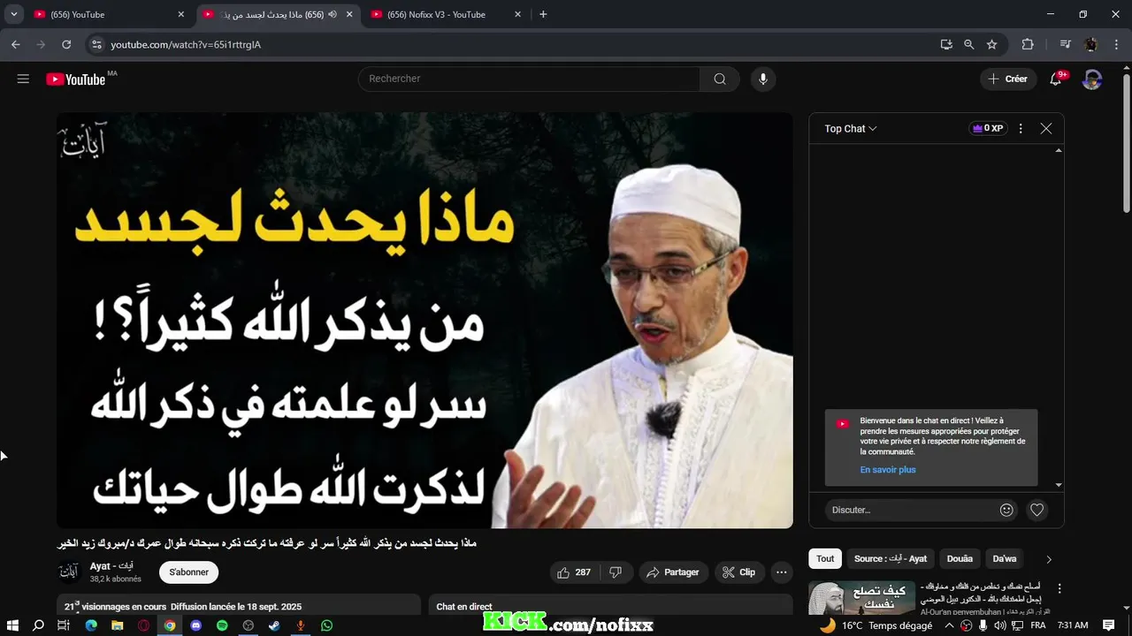Select the Source : Ayat chip
The width and height of the screenshot is (1132, 636).
[x=891, y=559]
